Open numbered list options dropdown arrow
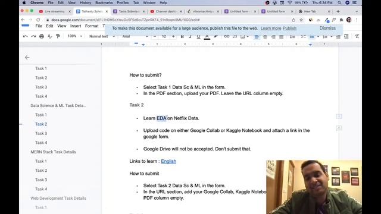This screenshot has height=214, width=381. pos(331,37)
